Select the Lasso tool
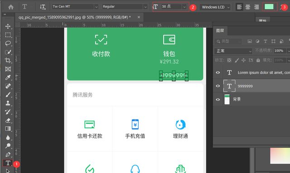Viewport: 290px width, 173px height. (x=8, y=43)
